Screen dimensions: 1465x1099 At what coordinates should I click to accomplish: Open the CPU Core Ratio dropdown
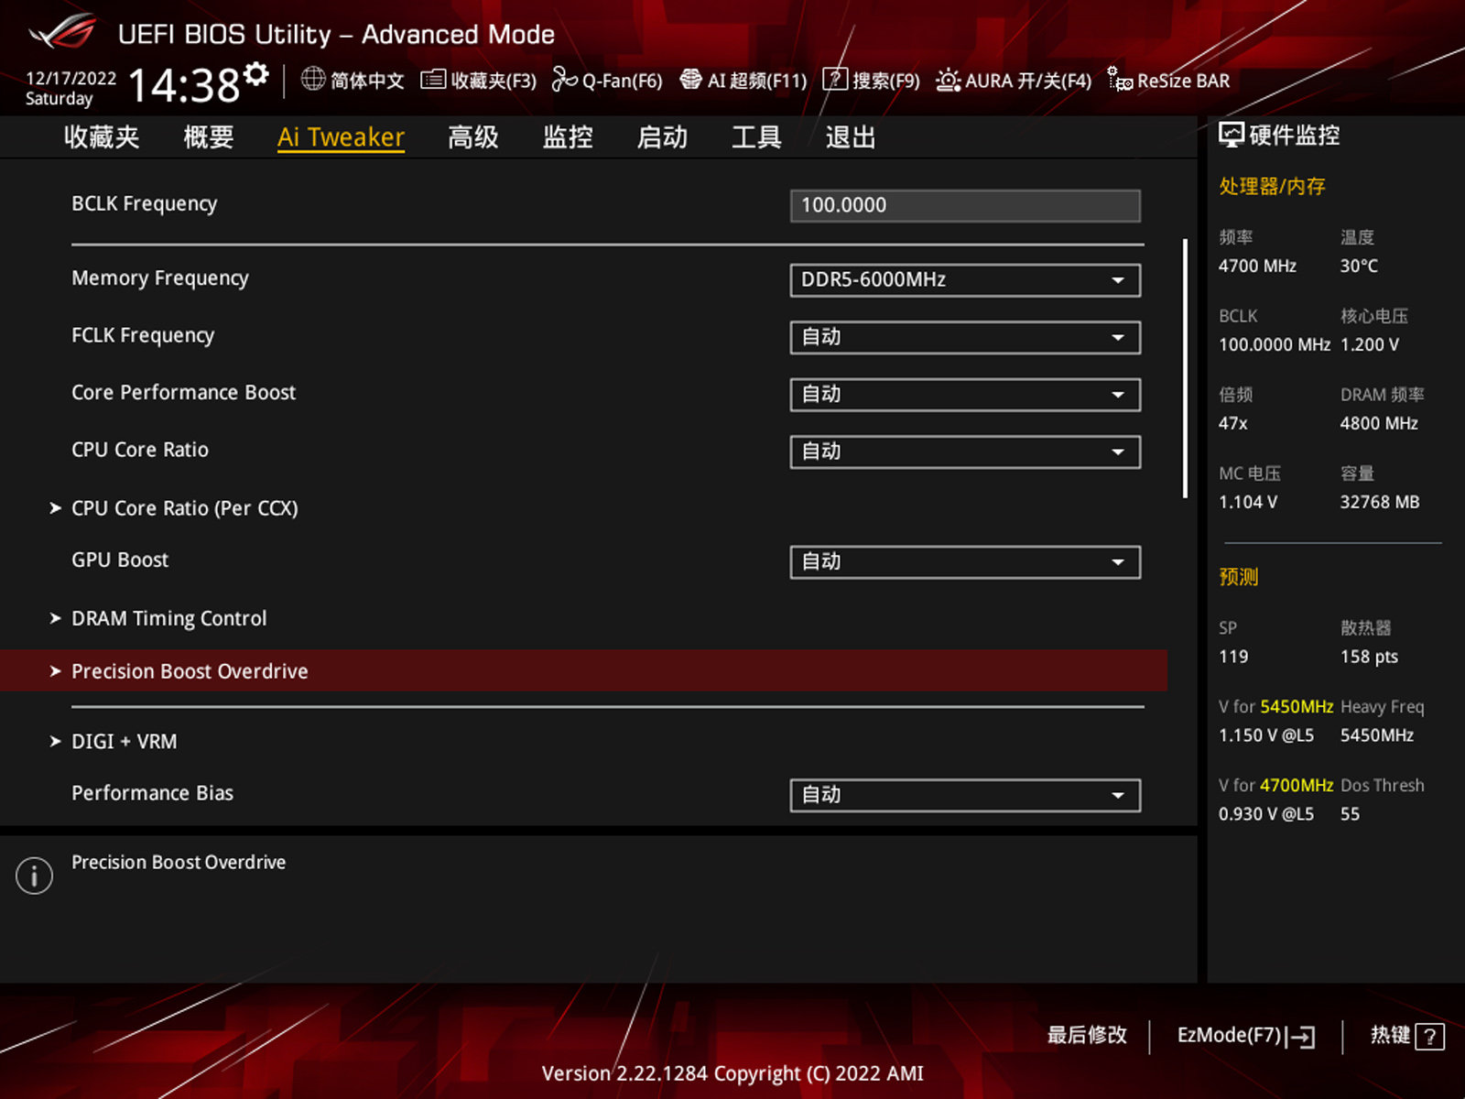(965, 452)
